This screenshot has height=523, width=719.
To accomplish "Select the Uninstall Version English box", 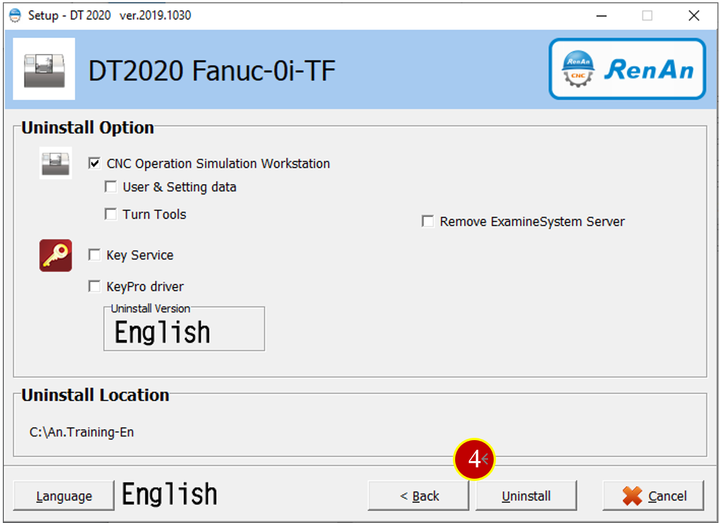I will tap(184, 329).
